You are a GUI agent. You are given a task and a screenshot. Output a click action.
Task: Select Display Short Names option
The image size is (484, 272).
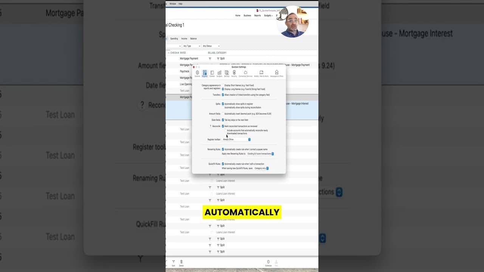pyautogui.click(x=223, y=85)
